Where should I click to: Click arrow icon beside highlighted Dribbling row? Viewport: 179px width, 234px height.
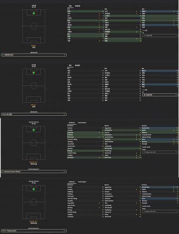tap(99, 133)
